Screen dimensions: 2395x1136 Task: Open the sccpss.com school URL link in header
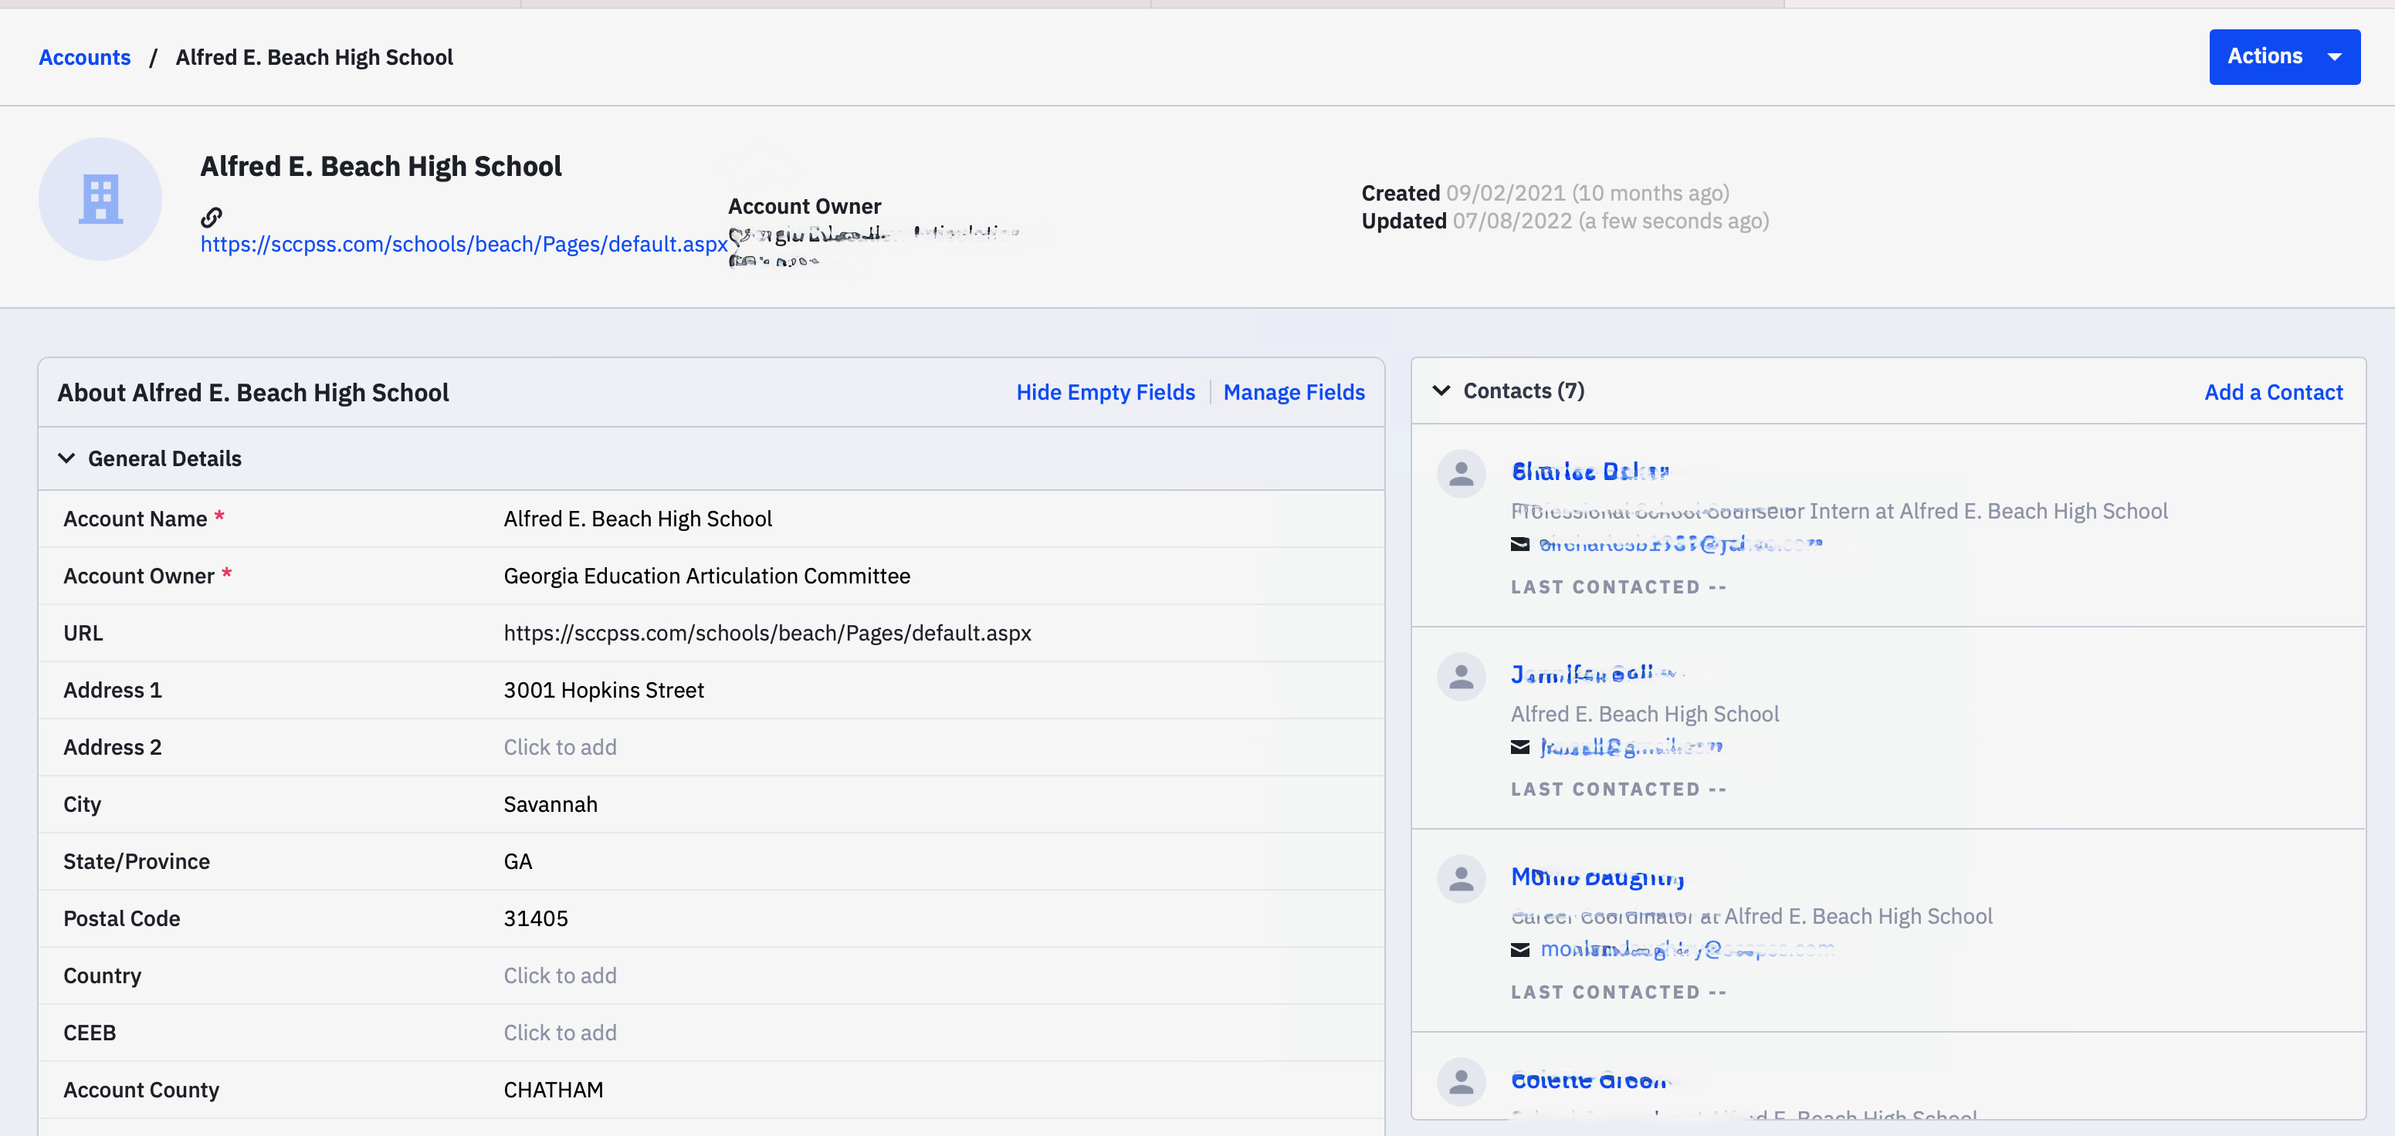pos(464,244)
